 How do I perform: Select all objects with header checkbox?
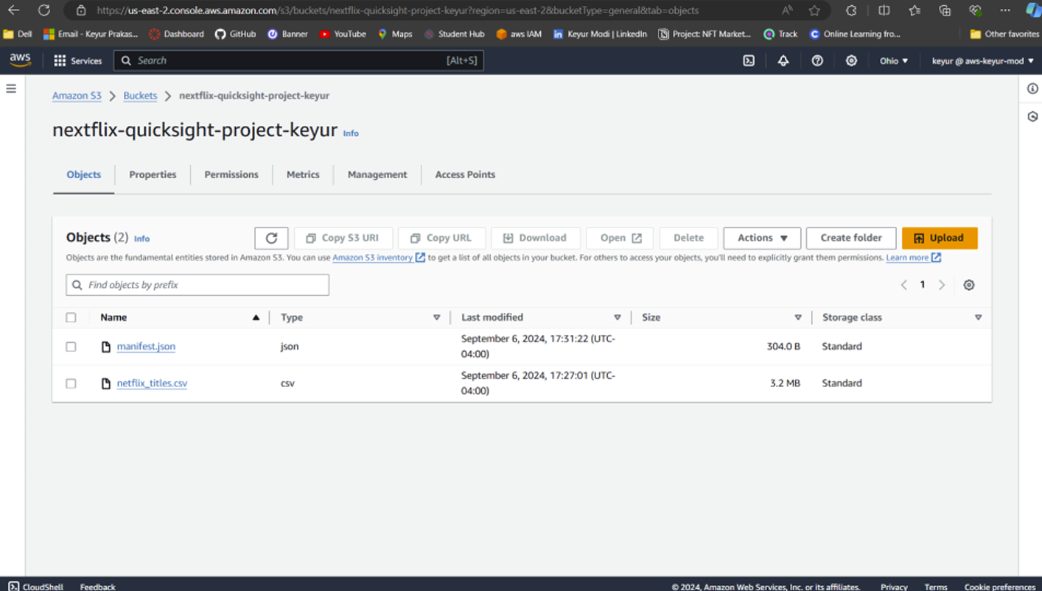click(x=71, y=317)
